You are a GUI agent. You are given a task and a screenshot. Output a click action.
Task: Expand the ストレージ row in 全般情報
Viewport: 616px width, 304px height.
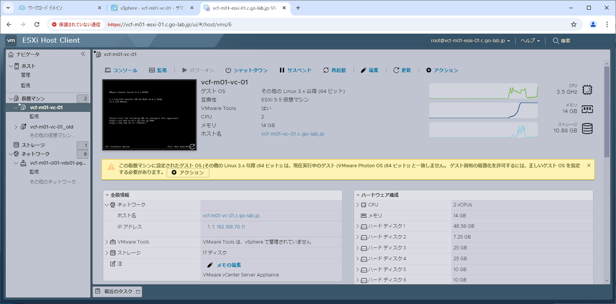[106, 253]
